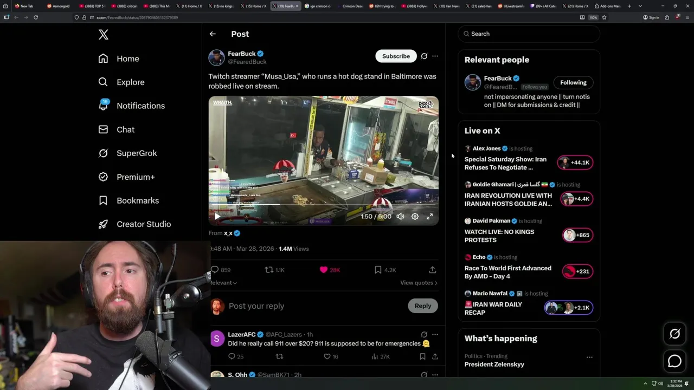Share LazerAFC's reply
This screenshot has width=694, height=390.
coord(435,356)
